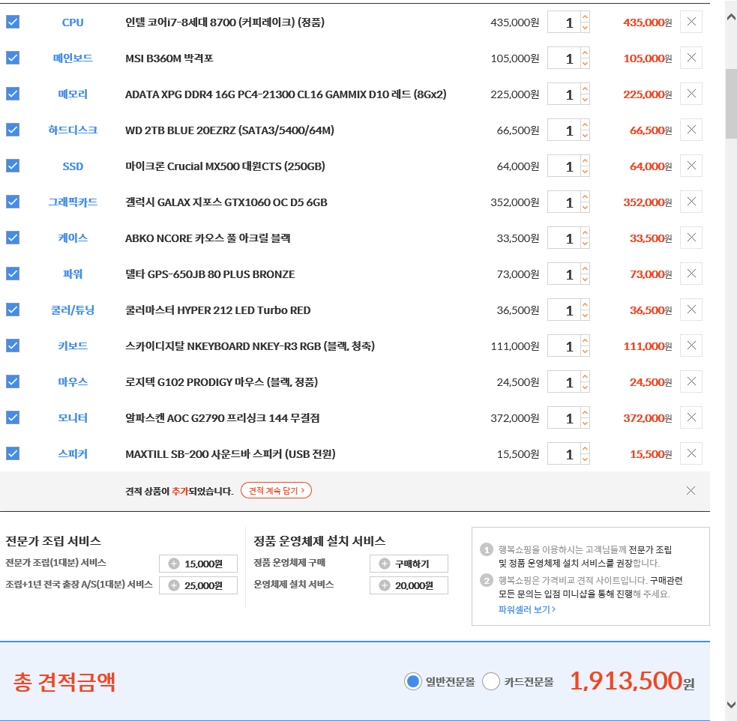
Task: Delete the 메인보드 item via X icon
Action: [691, 58]
